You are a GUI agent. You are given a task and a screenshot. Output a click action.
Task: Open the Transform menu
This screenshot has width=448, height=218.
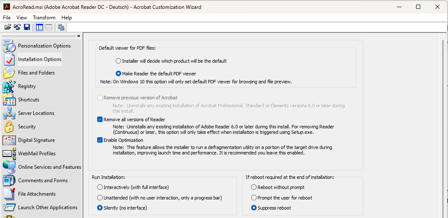pyautogui.click(x=44, y=18)
